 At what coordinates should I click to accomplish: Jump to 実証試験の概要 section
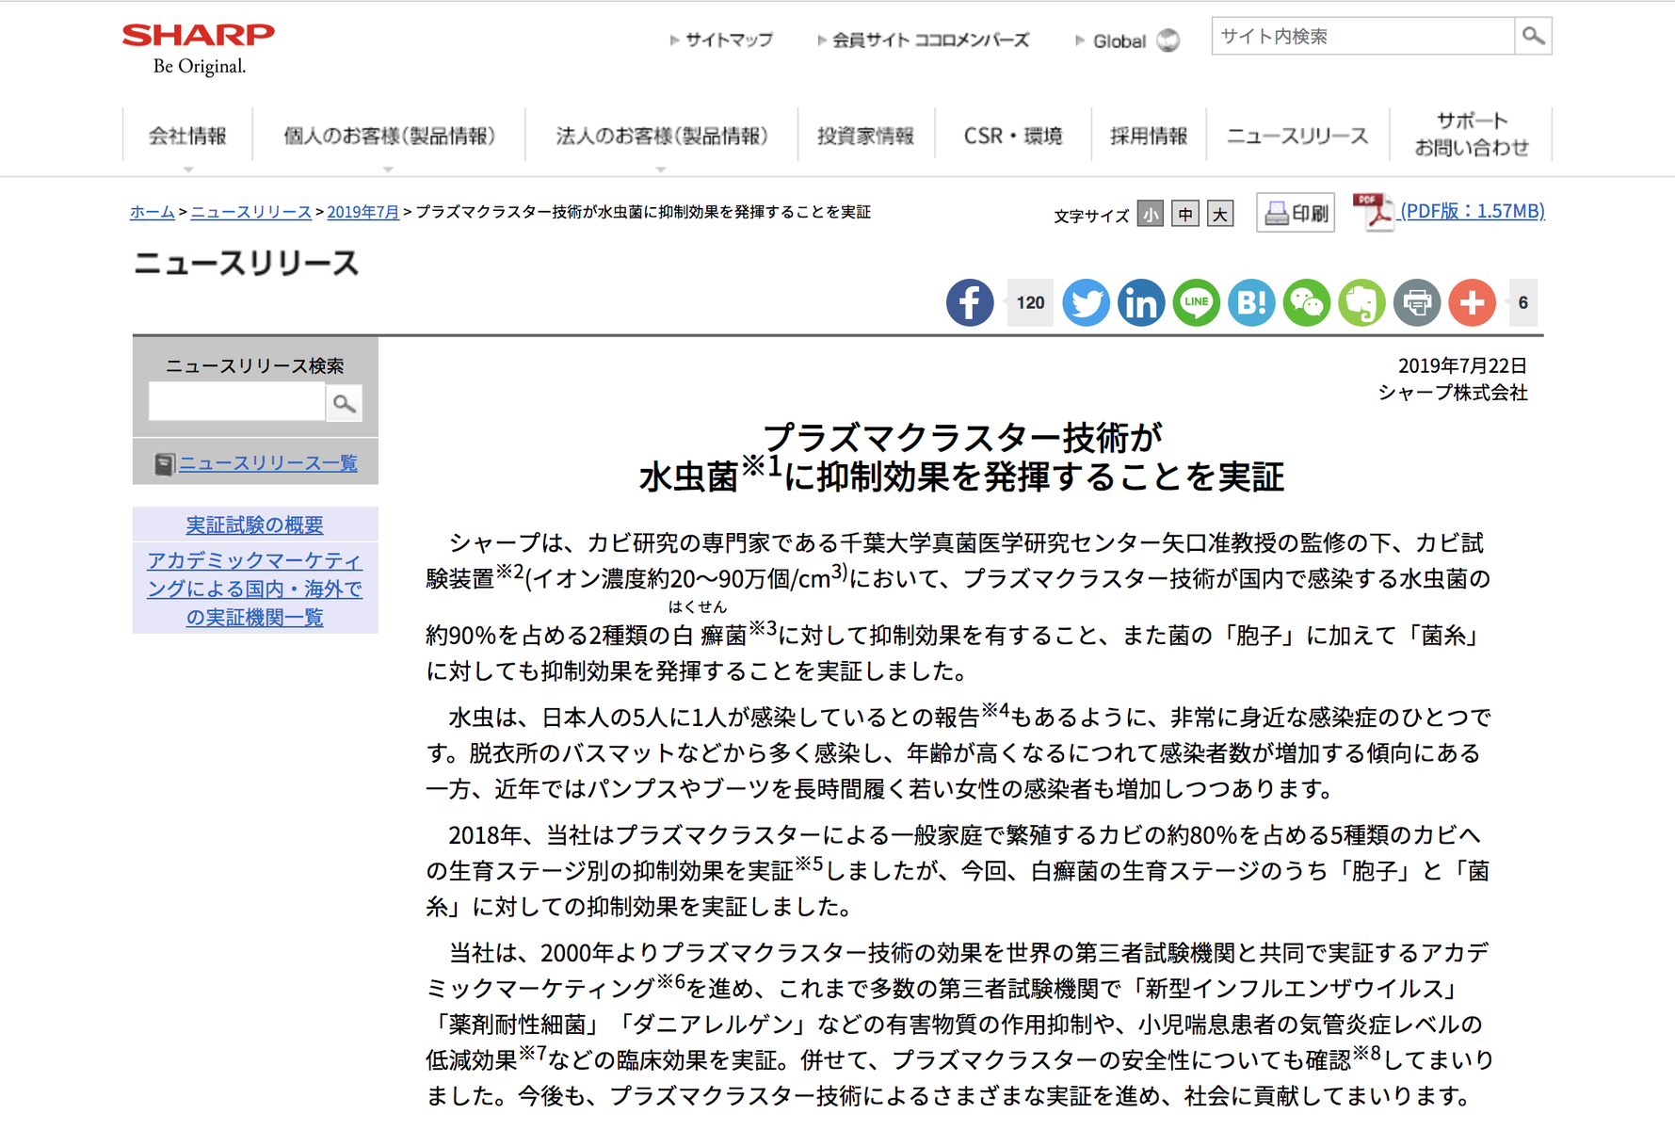[254, 525]
